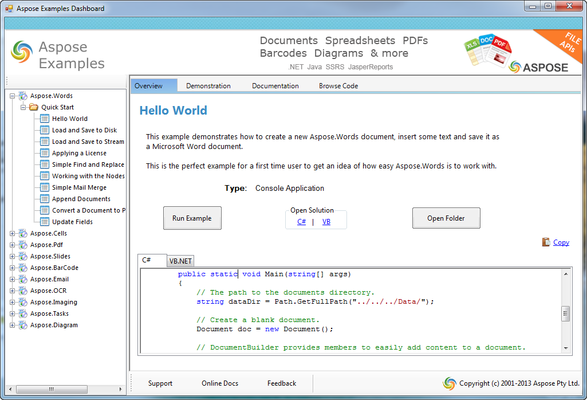587x400 pixels.
Task: Click the Aspose.BarCode product icon
Action: click(23, 268)
